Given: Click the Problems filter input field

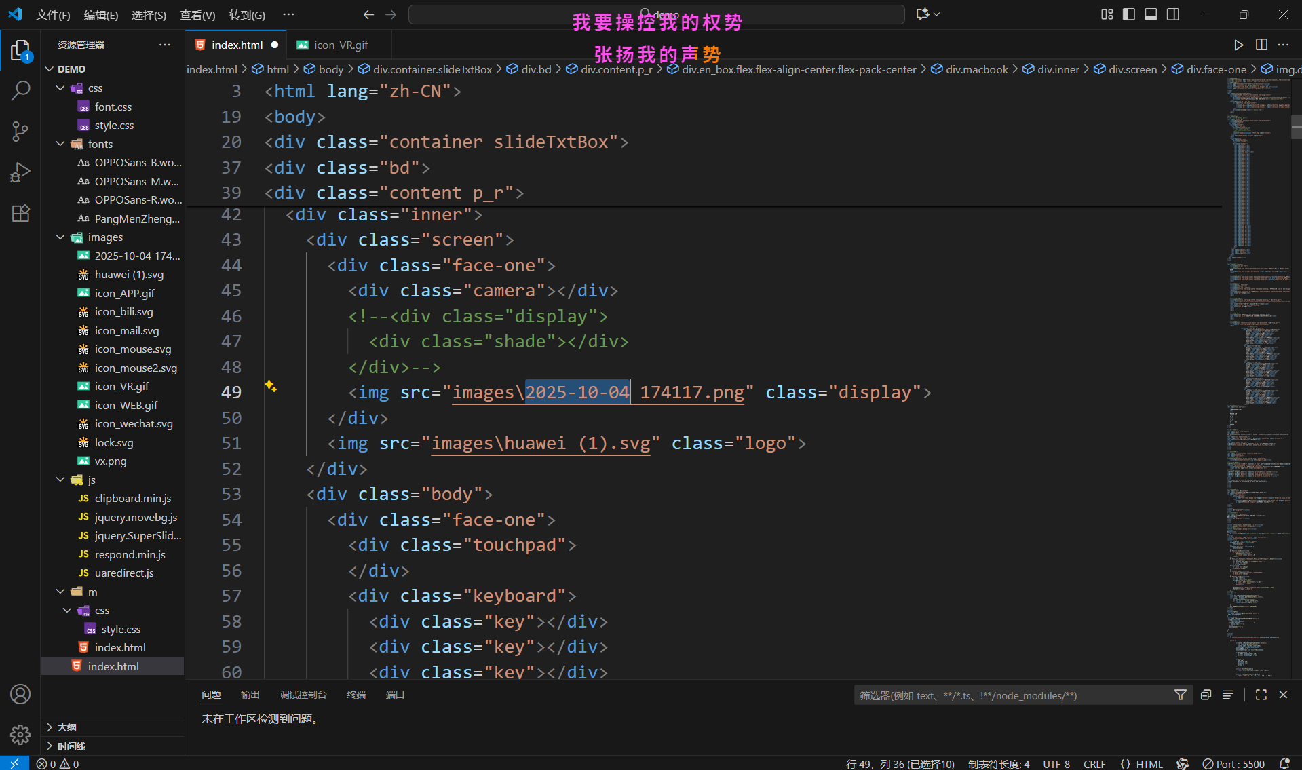Looking at the screenshot, I should click(1011, 695).
